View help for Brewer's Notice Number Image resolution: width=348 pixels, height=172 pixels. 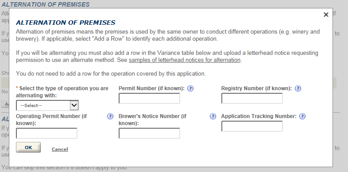[213, 116]
